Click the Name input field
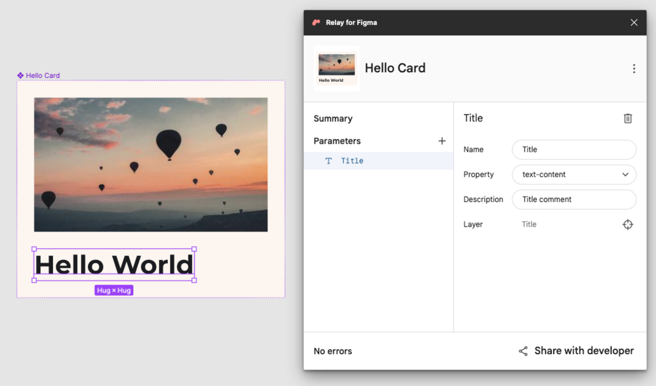Image resolution: width=656 pixels, height=386 pixels. 574,150
